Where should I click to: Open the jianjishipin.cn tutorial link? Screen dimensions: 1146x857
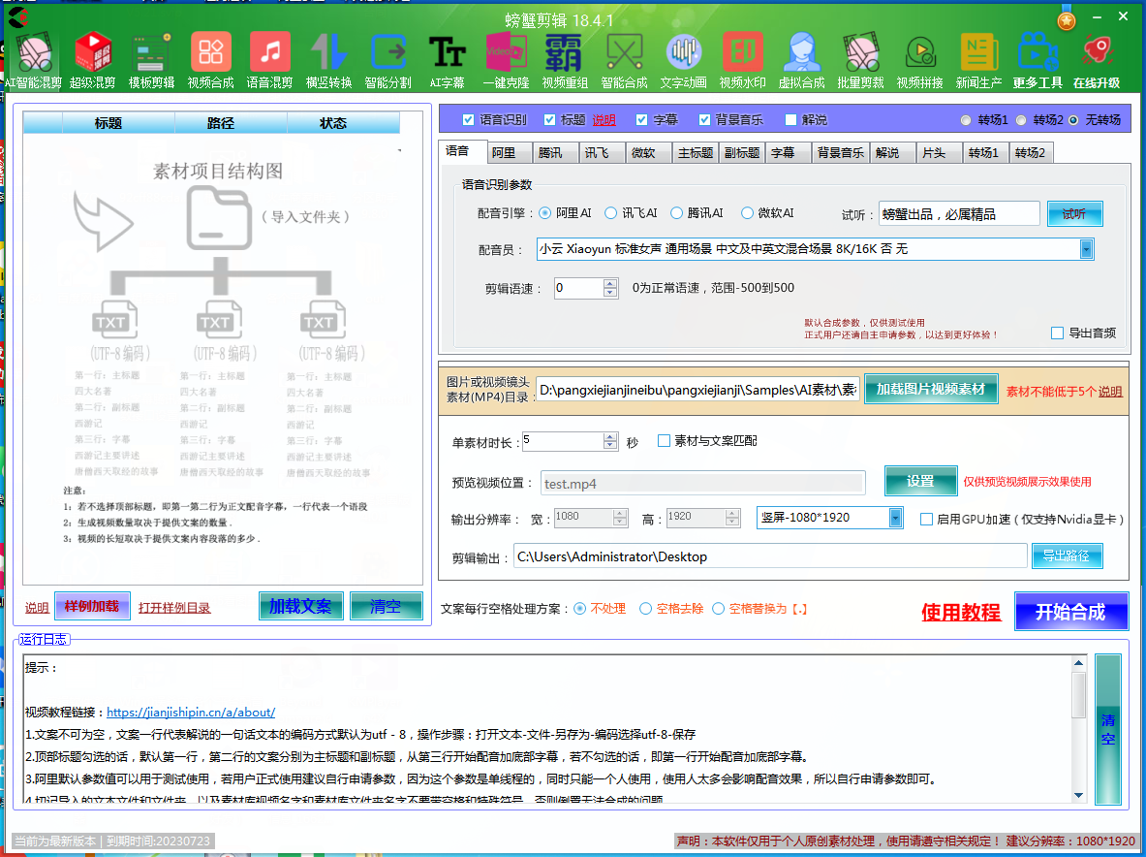coord(191,712)
